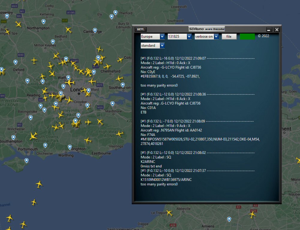300x230 pixels.
Task: Click the SDRuno acars Decoder title label
Action: (x=206, y=29)
